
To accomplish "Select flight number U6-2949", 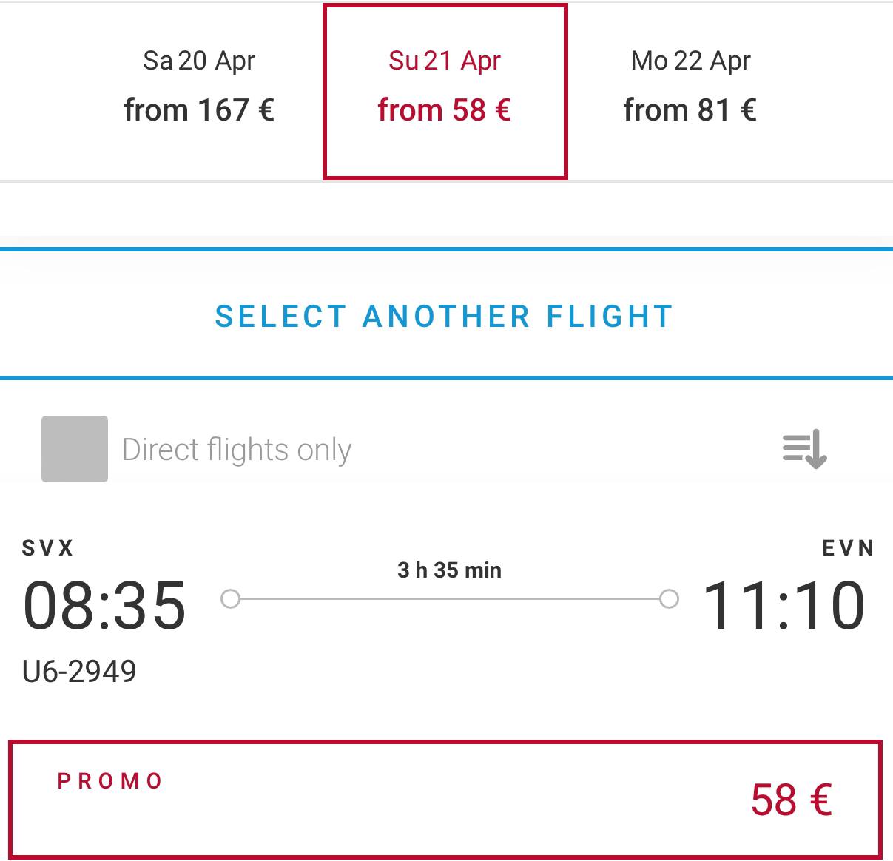I will (x=79, y=672).
